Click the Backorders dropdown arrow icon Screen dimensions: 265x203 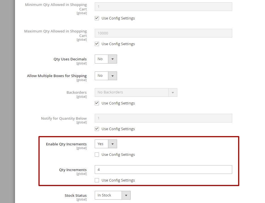173,93
